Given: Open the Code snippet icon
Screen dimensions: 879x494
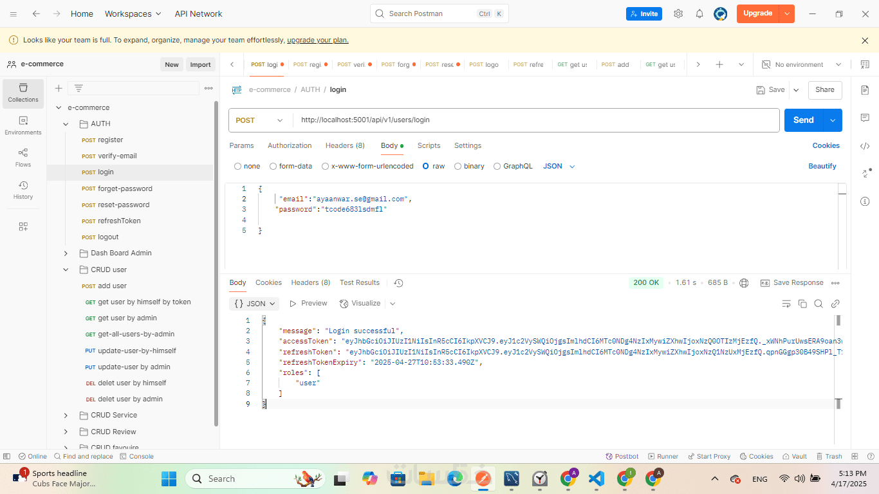Looking at the screenshot, I should point(865,146).
